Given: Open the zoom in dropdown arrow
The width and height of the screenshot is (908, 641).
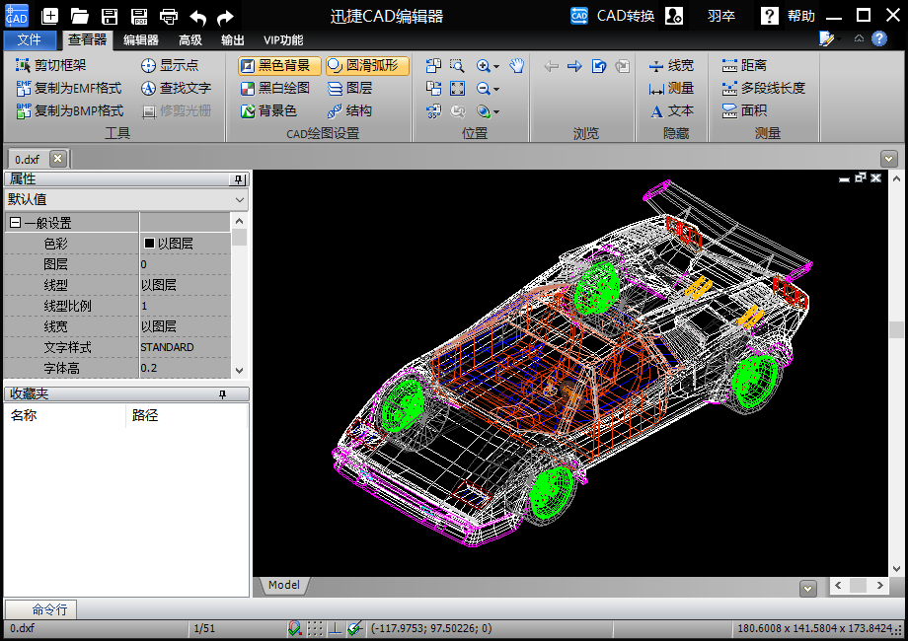Looking at the screenshot, I should pos(496,67).
